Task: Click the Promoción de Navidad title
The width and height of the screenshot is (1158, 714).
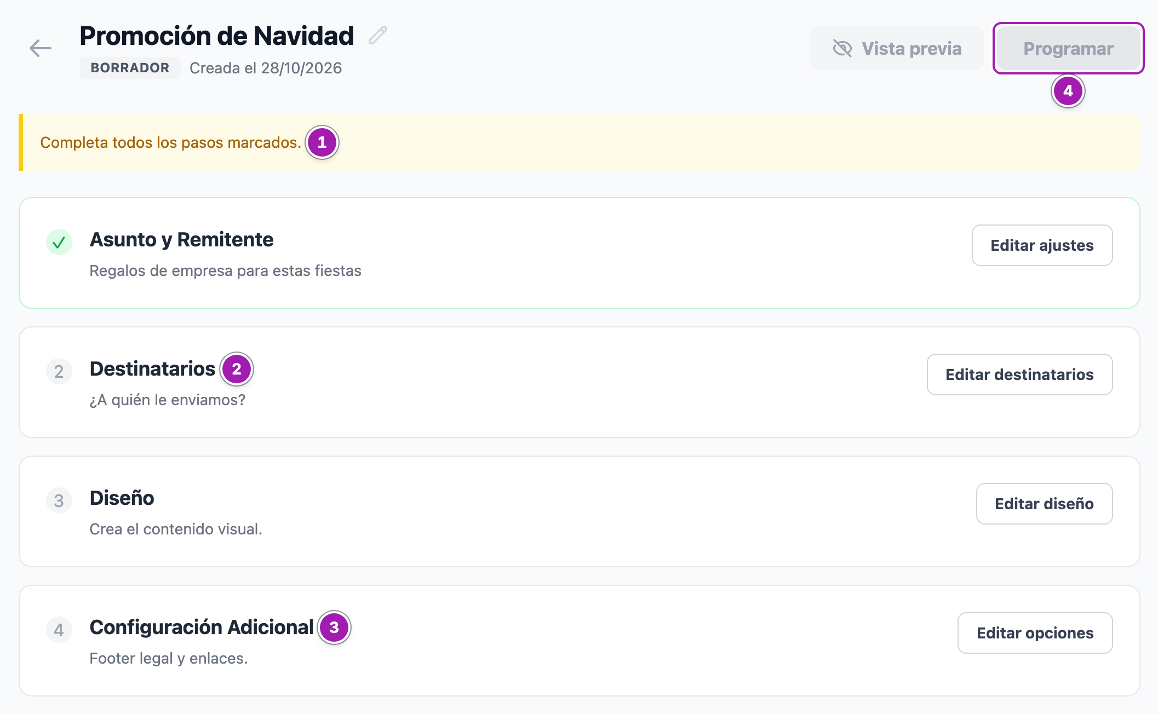Action: [216, 36]
